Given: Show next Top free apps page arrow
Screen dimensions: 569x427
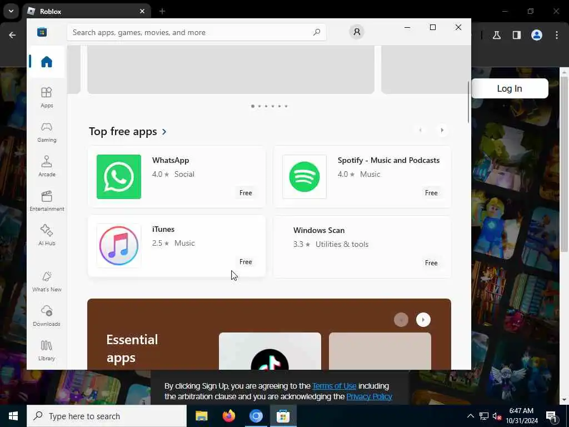Looking at the screenshot, I should [442, 130].
